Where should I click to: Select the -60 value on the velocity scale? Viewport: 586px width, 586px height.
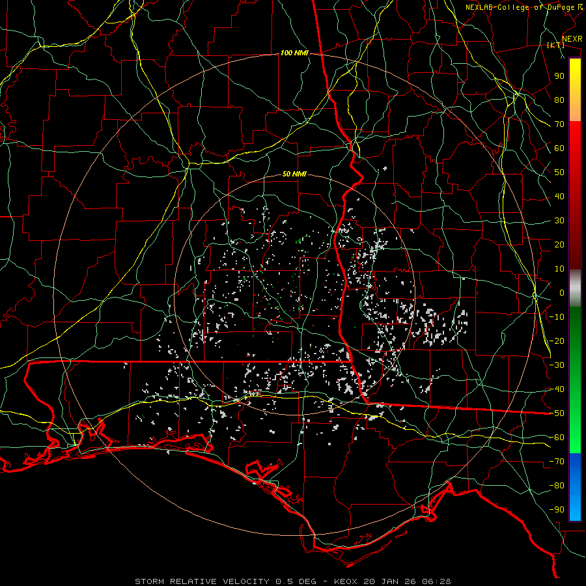click(557, 438)
